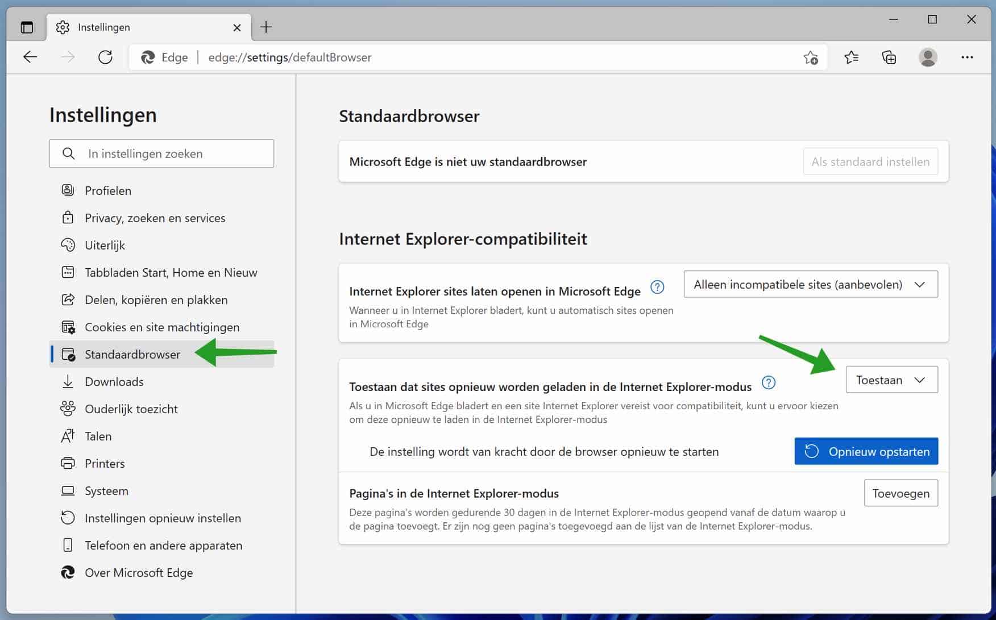Open Telefoon en andere apparaten via its icon
This screenshot has height=620, width=996.
tap(68, 545)
